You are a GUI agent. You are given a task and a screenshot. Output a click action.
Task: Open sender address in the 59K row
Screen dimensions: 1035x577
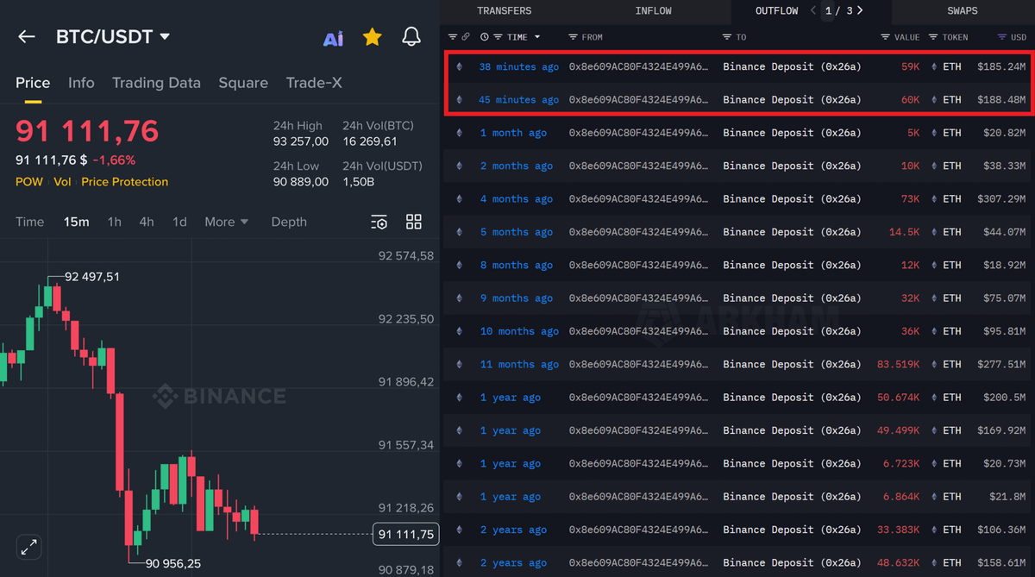pos(638,66)
